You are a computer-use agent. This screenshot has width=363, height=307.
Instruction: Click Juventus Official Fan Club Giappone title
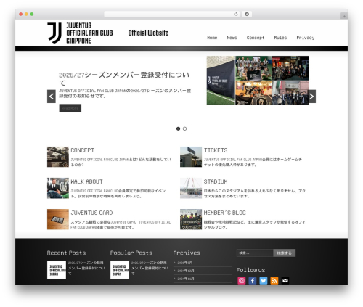pos(89,33)
